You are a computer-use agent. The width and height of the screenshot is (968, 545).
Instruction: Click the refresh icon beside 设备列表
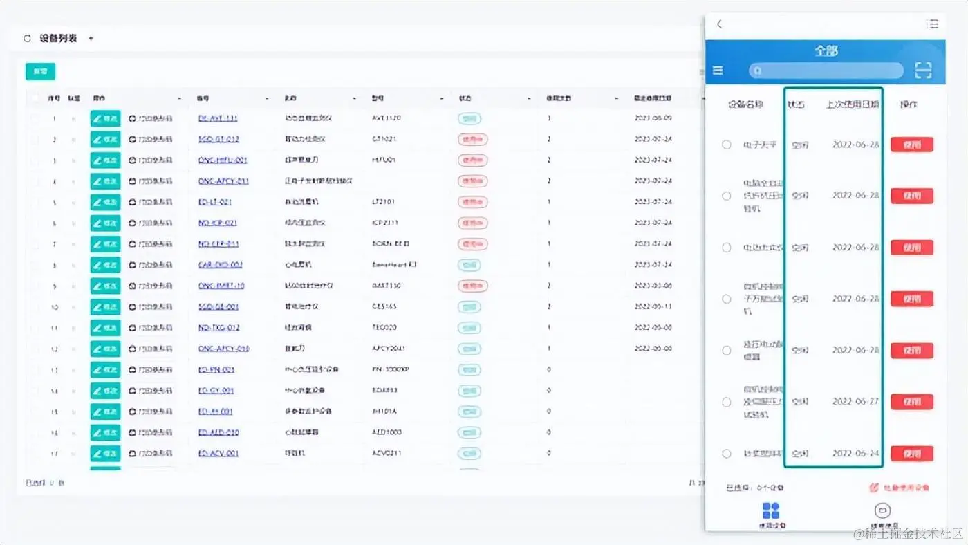click(27, 39)
